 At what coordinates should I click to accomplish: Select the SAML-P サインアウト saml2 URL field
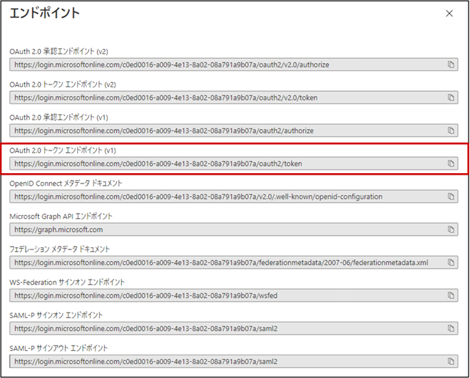tap(234, 361)
